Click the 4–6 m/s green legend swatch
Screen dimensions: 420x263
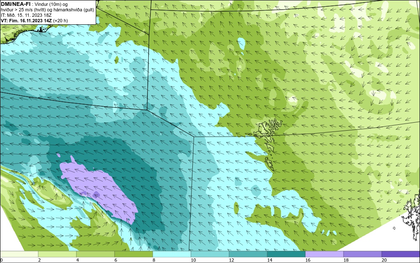pos(95,254)
